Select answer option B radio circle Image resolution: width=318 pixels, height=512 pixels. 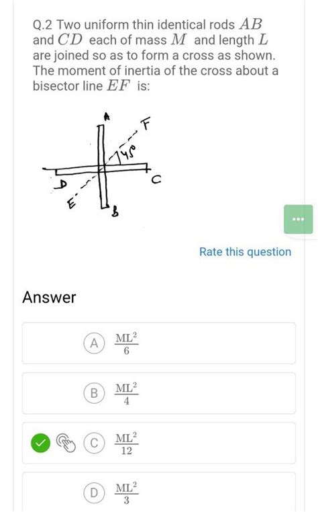94,393
